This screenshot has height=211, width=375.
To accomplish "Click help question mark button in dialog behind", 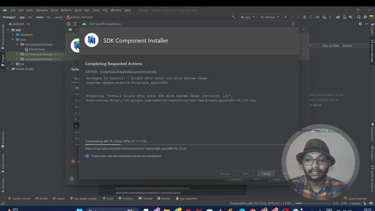I will point(71,179).
